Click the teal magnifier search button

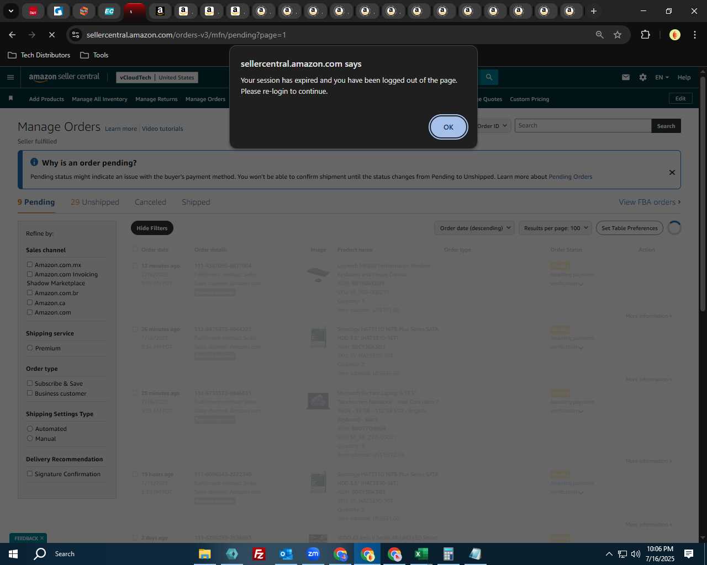coord(489,77)
